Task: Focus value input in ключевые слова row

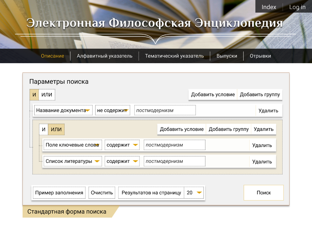Action: click(174, 145)
